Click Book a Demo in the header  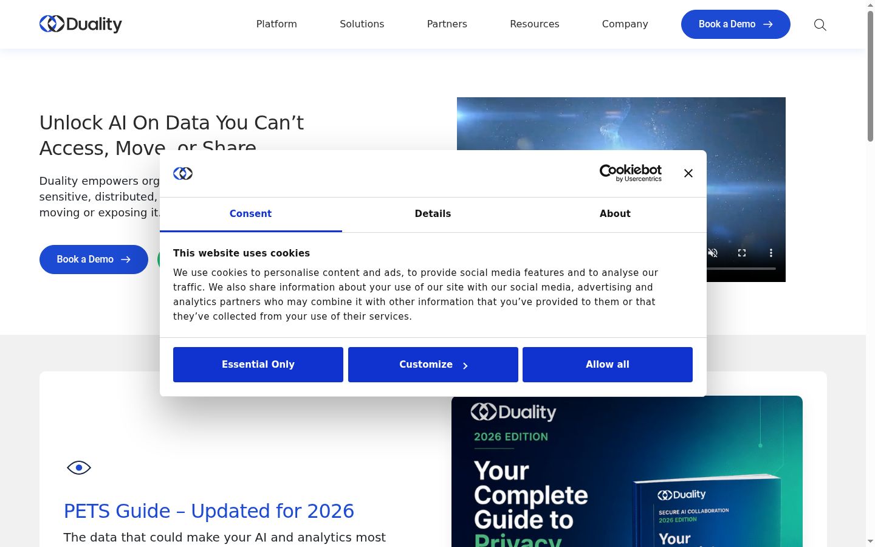tap(736, 24)
